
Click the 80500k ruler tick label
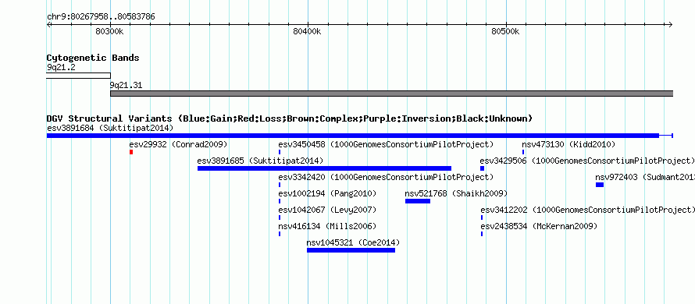click(x=505, y=32)
